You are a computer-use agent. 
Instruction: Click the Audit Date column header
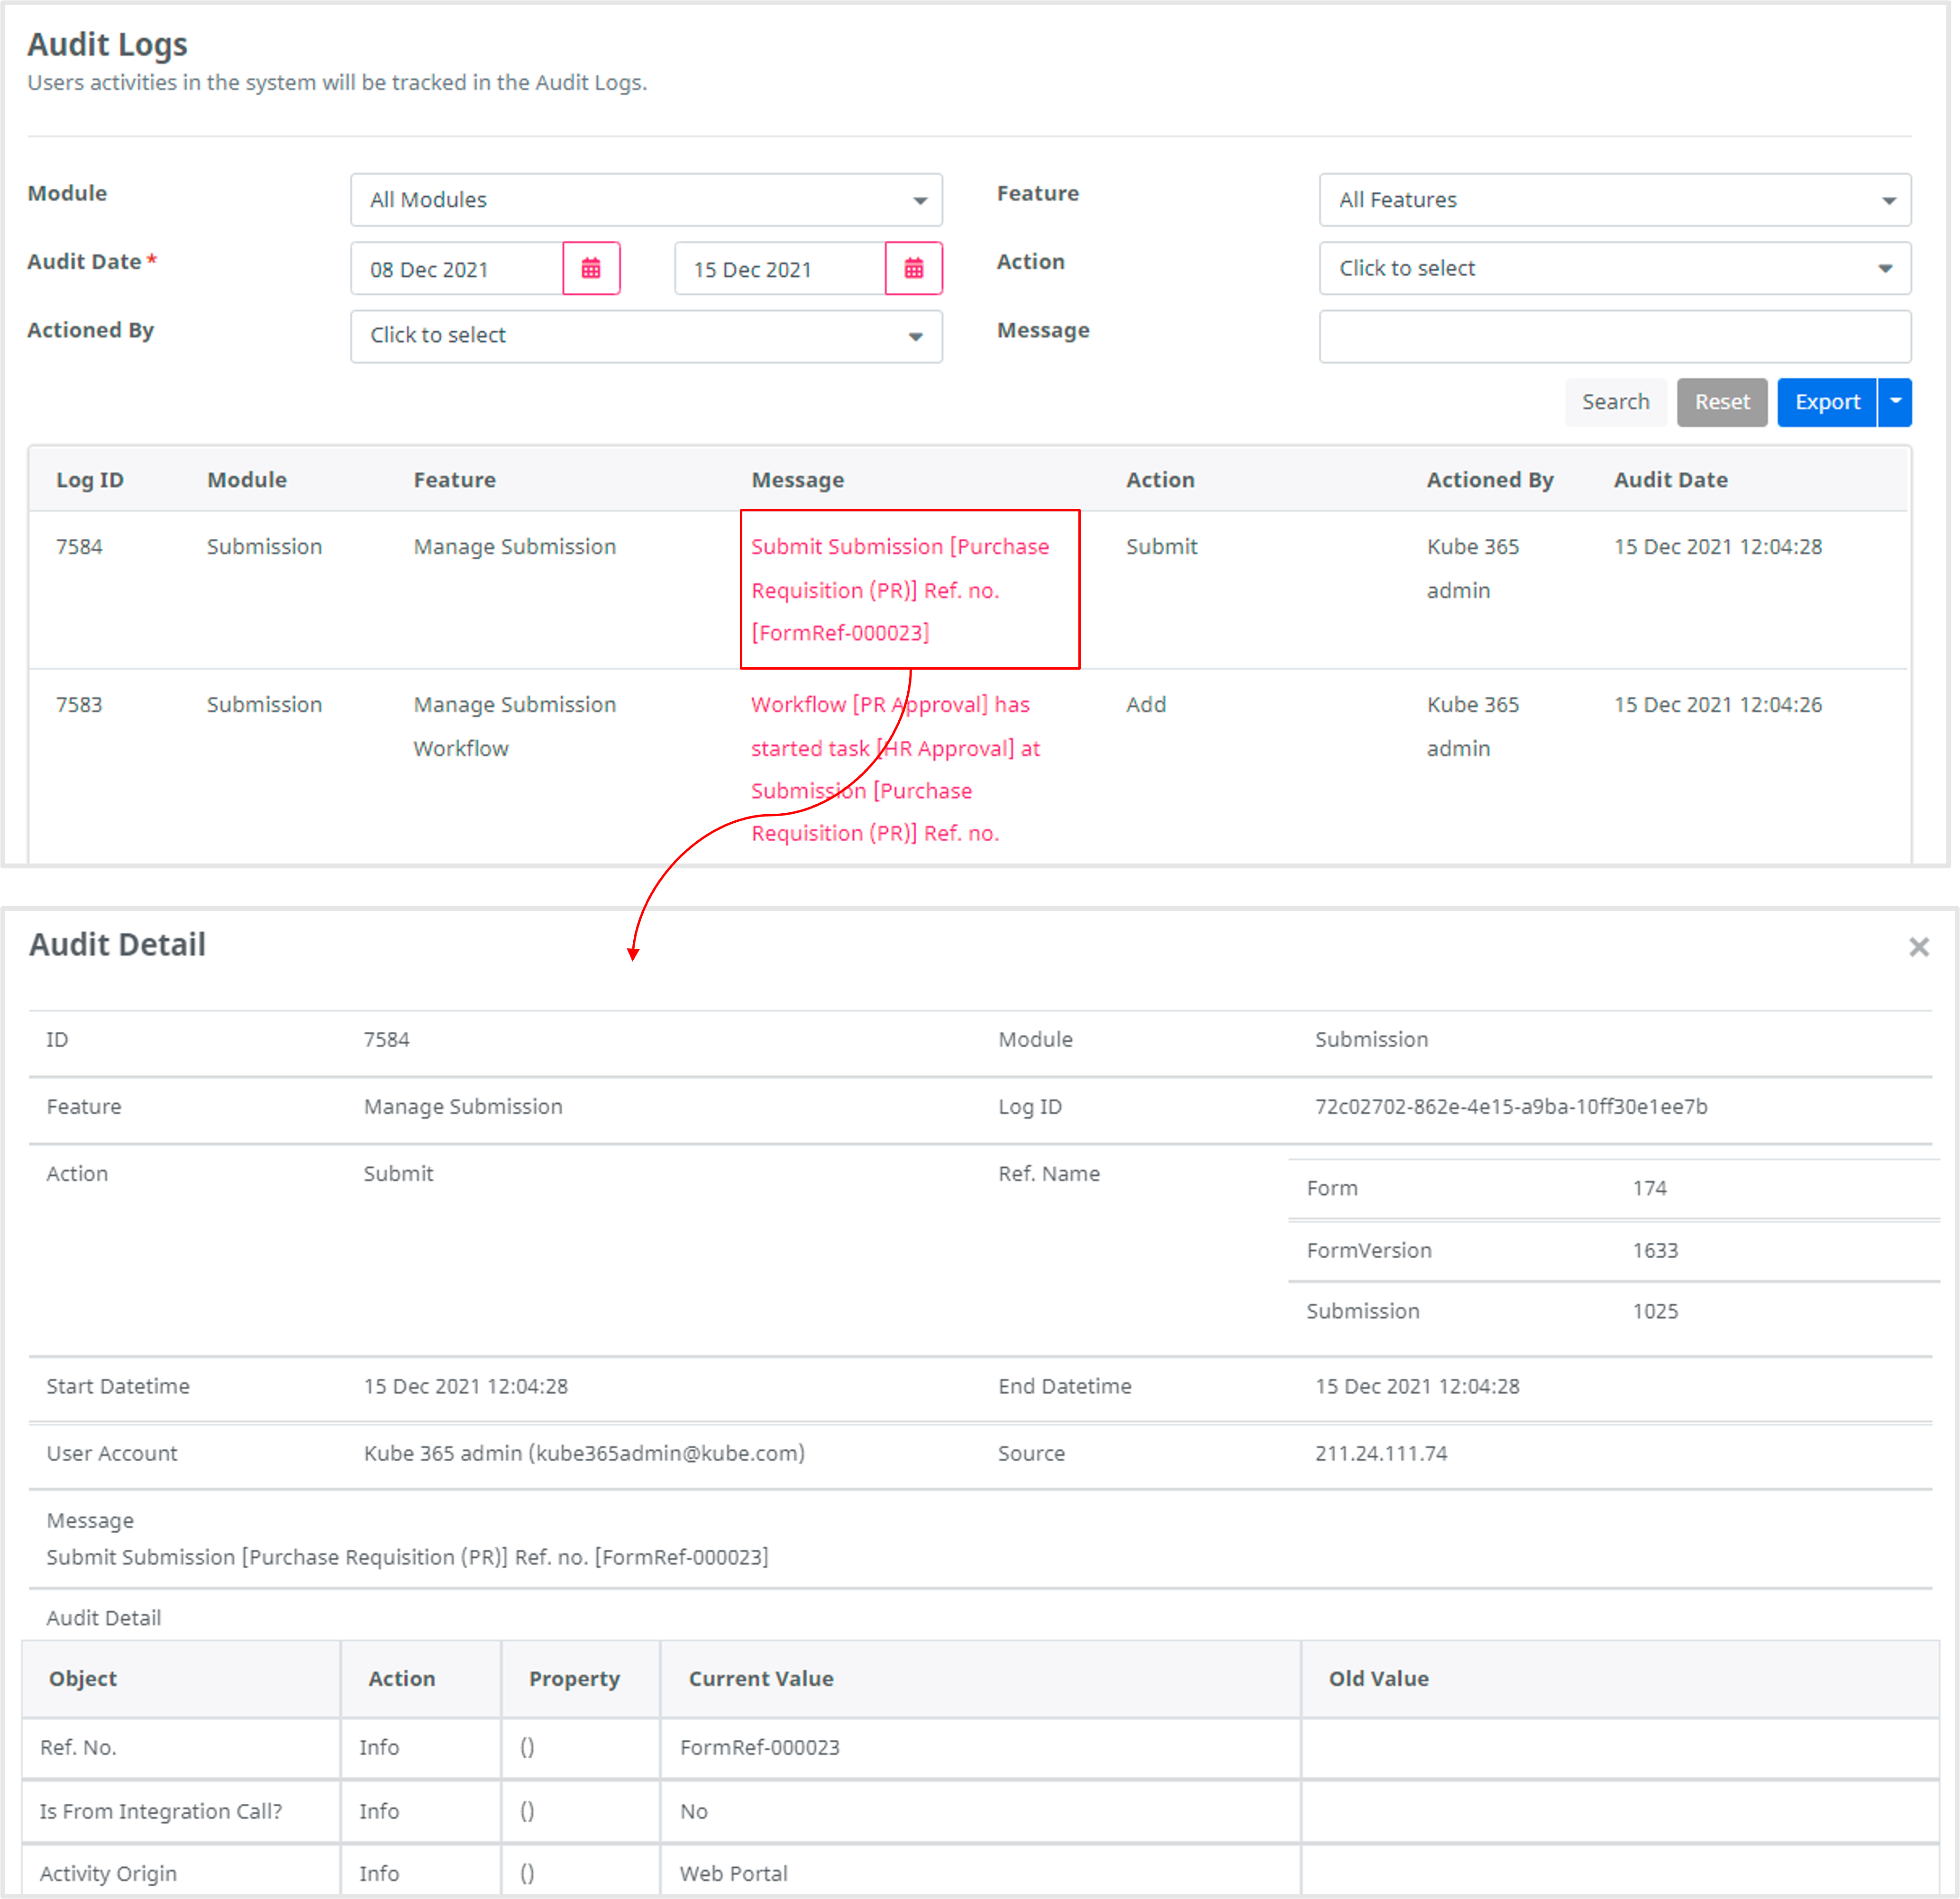coord(1670,480)
